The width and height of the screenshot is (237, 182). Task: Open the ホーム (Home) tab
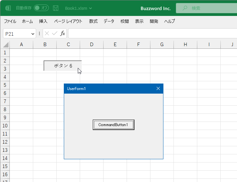click(27, 21)
